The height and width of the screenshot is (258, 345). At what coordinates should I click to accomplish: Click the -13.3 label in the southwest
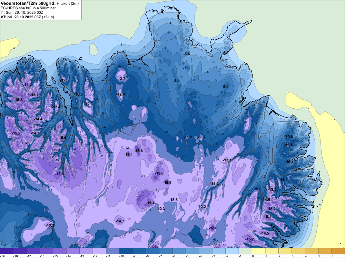(x=50, y=225)
